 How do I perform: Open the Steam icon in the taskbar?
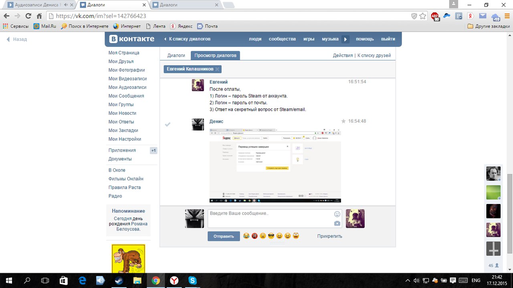click(119, 280)
